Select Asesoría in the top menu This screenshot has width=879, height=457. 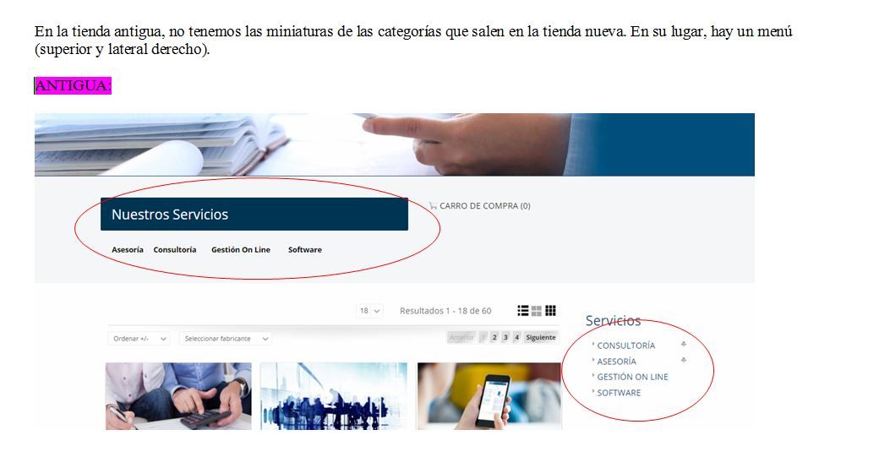coord(128,250)
